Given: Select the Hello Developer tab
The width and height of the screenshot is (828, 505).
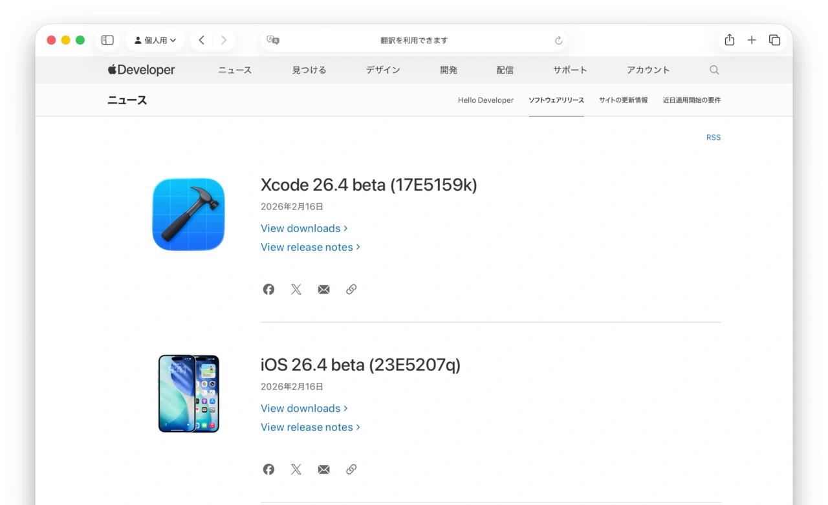Looking at the screenshot, I should pos(485,100).
